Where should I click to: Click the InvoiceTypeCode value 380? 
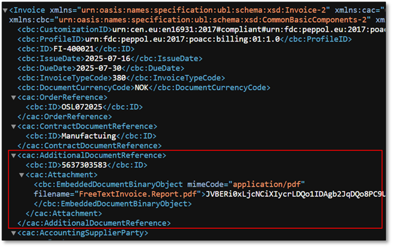click(x=118, y=78)
